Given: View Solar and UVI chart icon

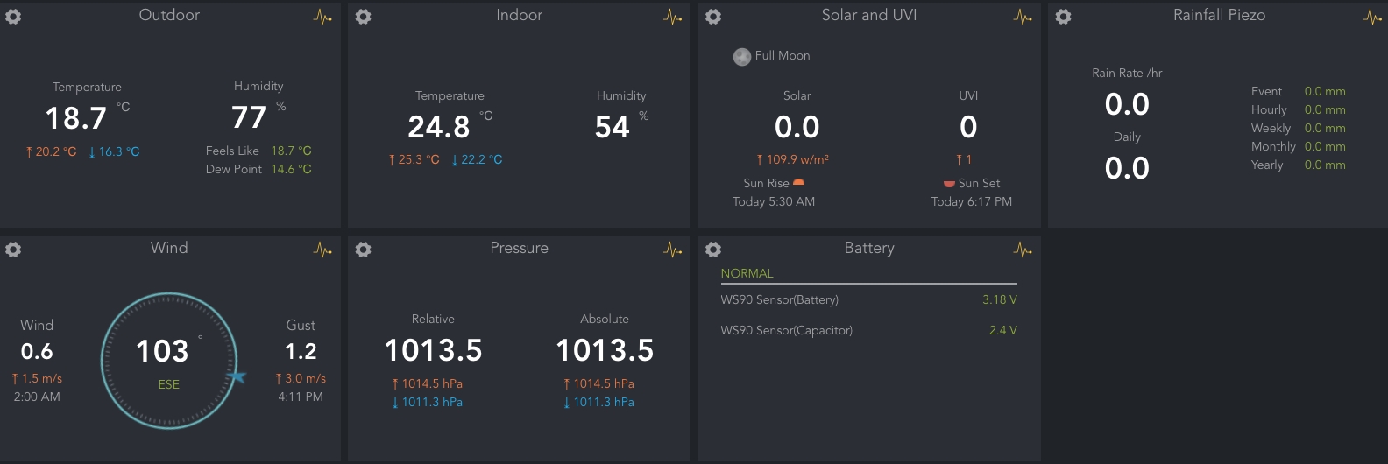Looking at the screenshot, I should point(1023,17).
